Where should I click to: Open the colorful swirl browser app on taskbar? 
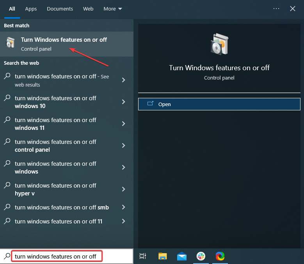tap(220, 256)
